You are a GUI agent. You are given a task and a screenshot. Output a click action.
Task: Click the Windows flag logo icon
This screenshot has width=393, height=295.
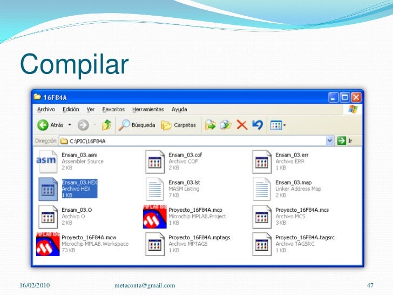tap(353, 109)
